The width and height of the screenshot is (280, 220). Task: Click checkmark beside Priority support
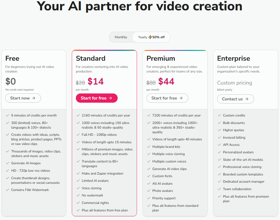point(149,198)
